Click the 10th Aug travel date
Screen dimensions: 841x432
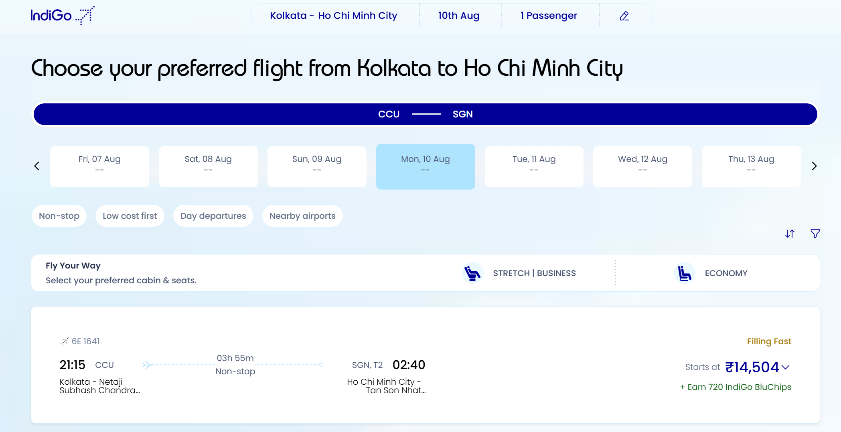point(459,16)
